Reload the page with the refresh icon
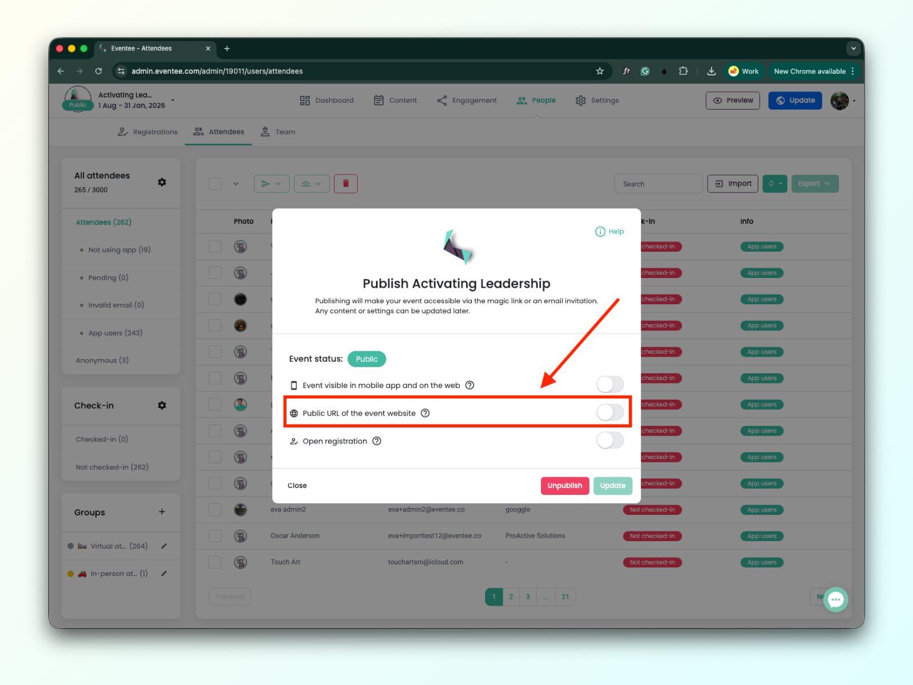The width and height of the screenshot is (913, 685). click(99, 71)
